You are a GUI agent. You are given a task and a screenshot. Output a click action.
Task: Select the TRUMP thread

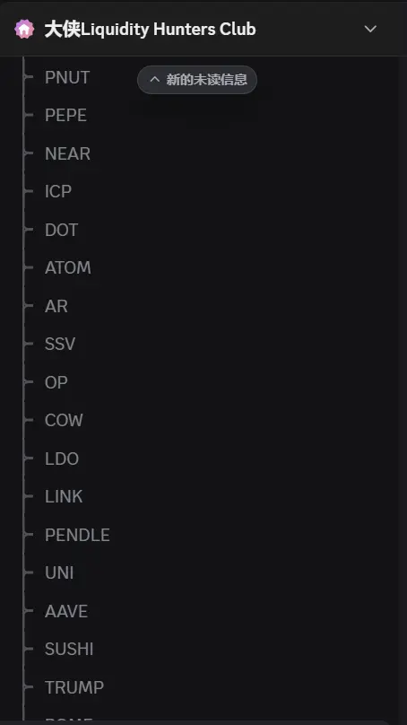(x=74, y=687)
